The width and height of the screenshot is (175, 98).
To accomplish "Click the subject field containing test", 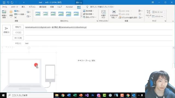I will (x=99, y=43).
